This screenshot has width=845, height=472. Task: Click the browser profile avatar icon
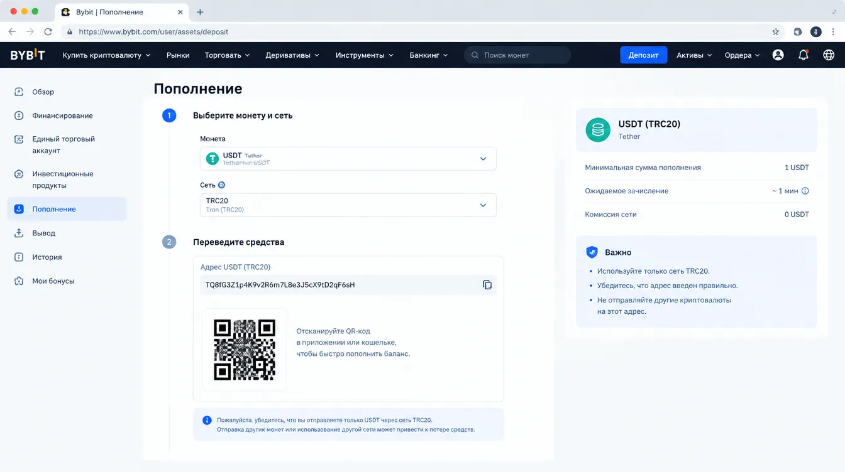816,31
